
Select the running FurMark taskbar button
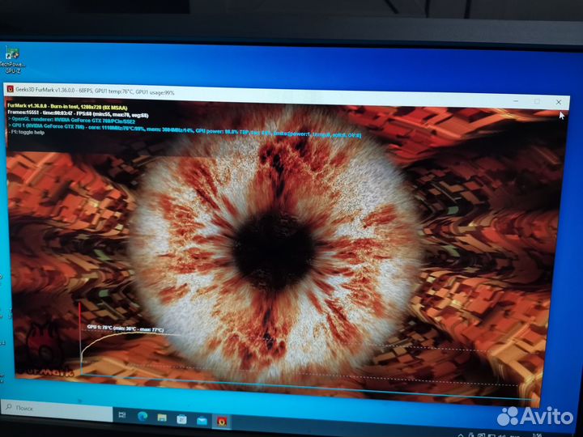tap(222, 422)
